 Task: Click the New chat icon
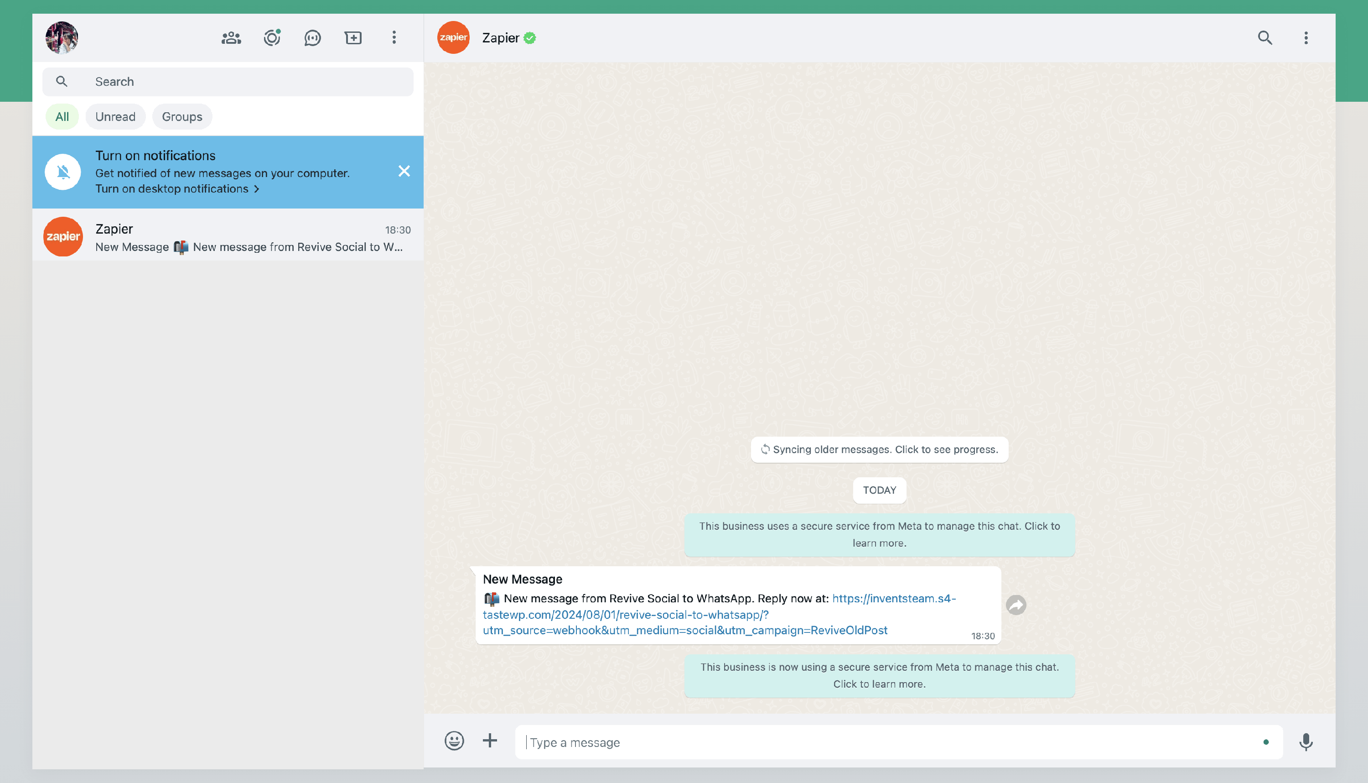pyautogui.click(x=353, y=37)
